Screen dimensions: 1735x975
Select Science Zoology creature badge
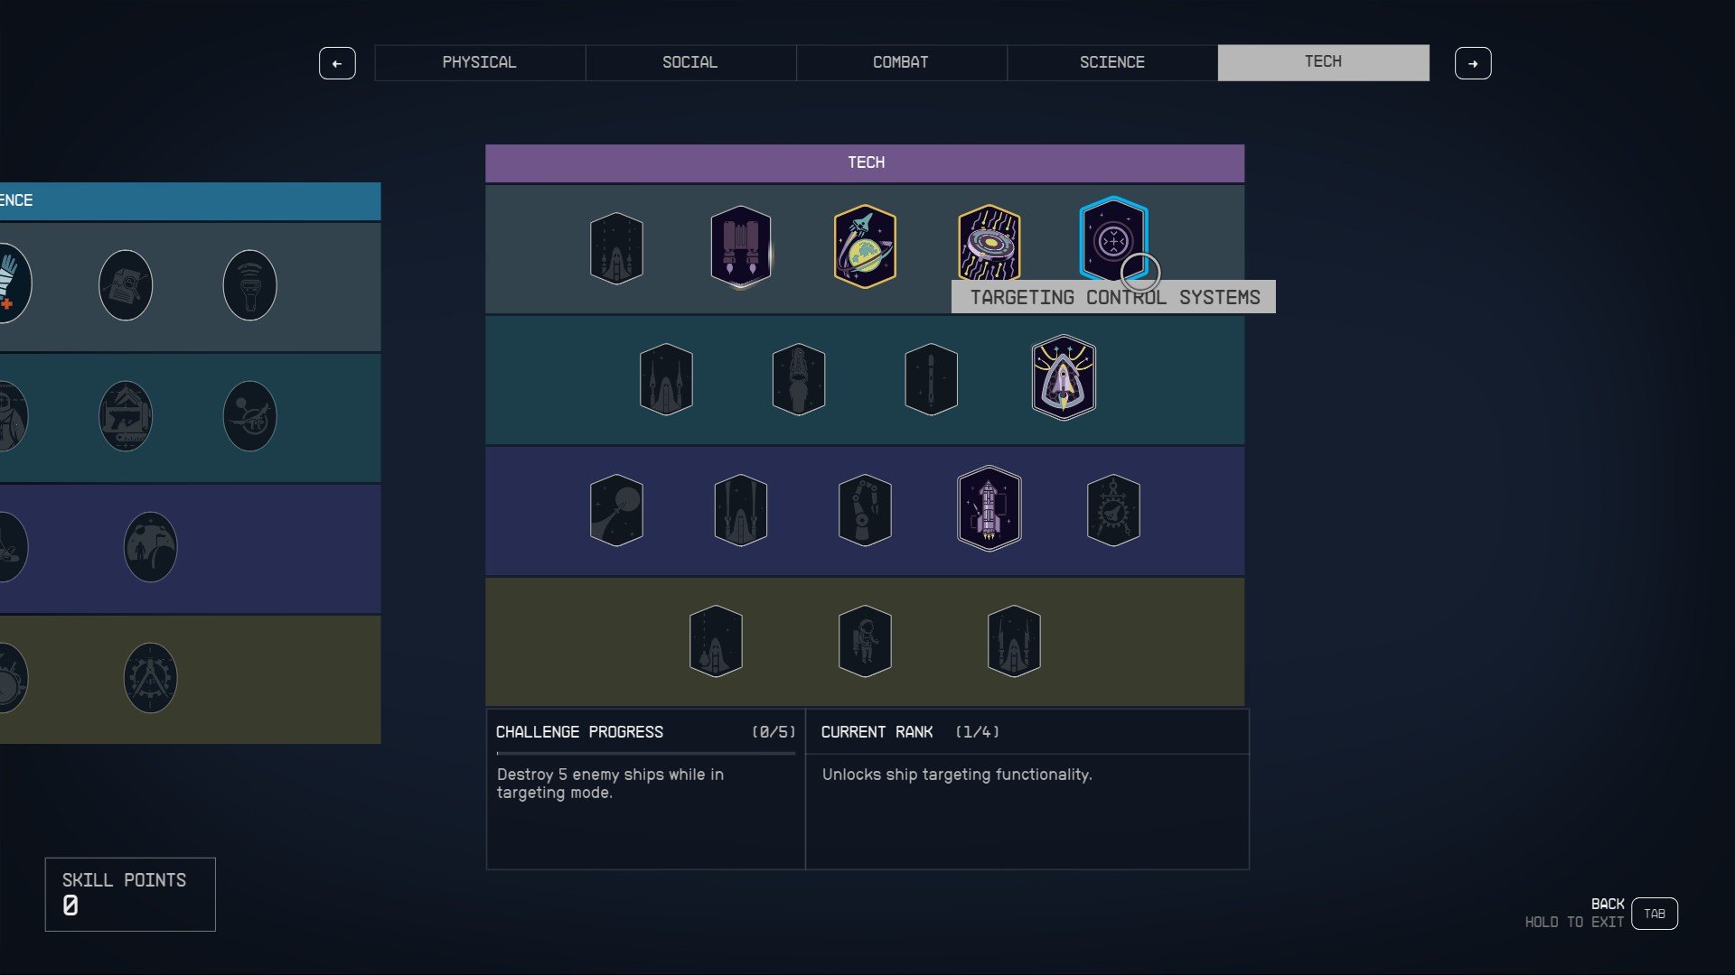coord(249,416)
